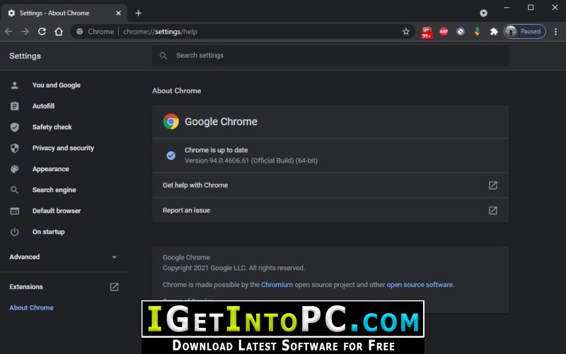Click the Settings heading in sidebar
The width and height of the screenshot is (566, 354).
click(25, 56)
